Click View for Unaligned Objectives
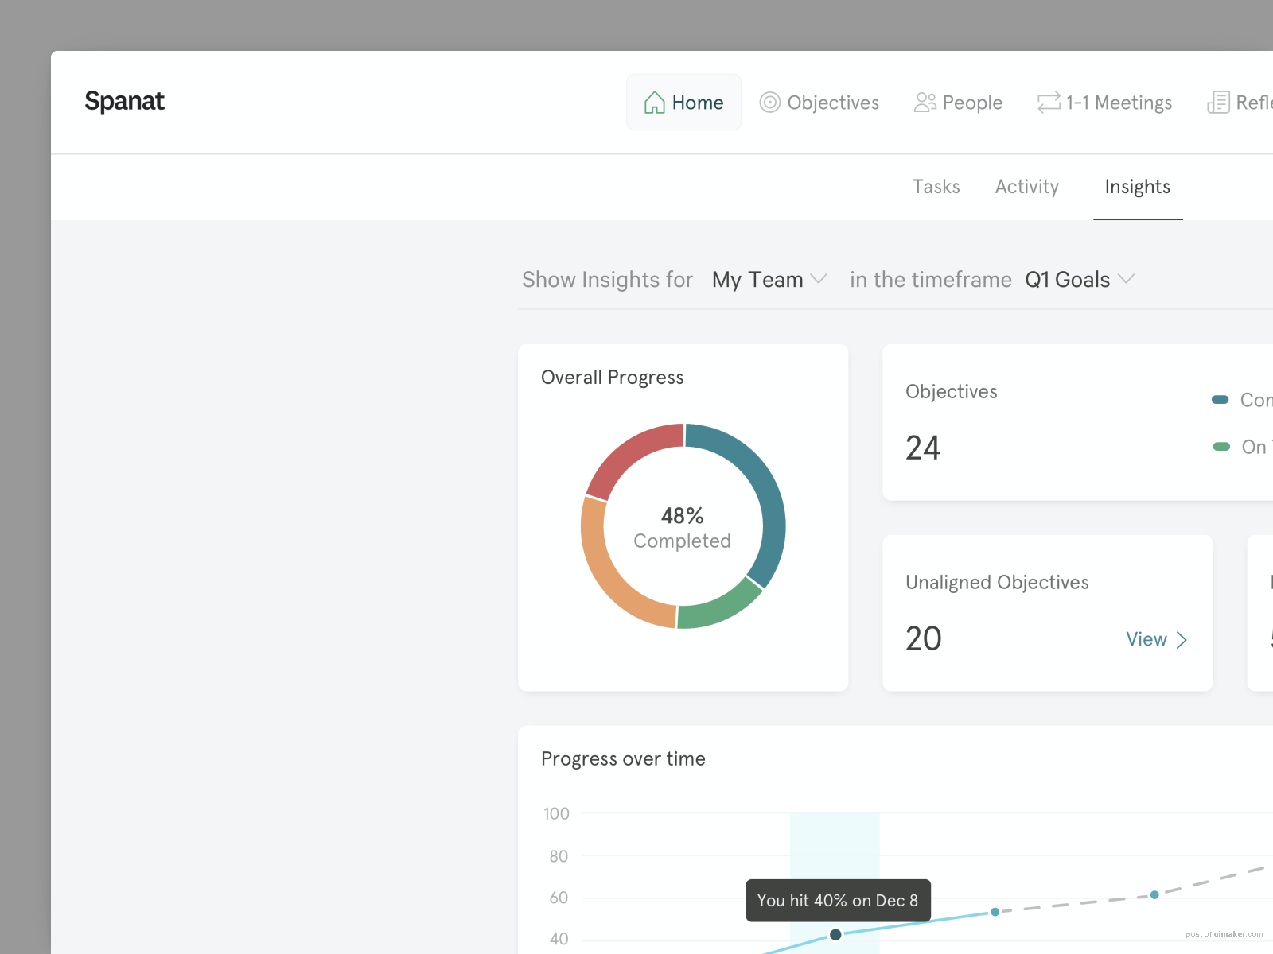This screenshot has height=954, width=1273. coord(1156,639)
